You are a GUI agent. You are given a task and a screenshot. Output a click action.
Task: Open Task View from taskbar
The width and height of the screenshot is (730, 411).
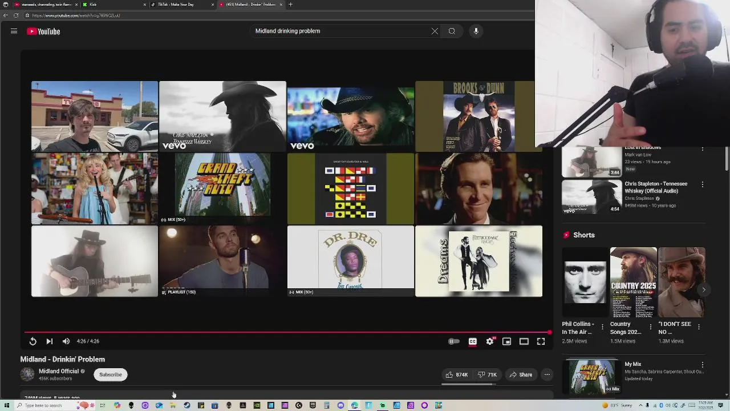point(103,405)
